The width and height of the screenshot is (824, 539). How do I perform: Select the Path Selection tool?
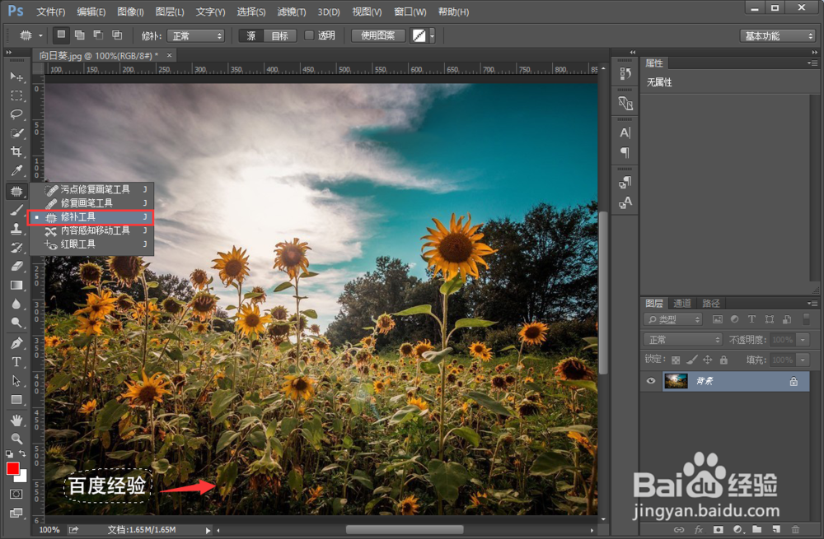(16, 381)
